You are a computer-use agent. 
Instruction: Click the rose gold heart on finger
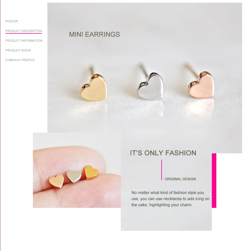[x=57, y=181]
